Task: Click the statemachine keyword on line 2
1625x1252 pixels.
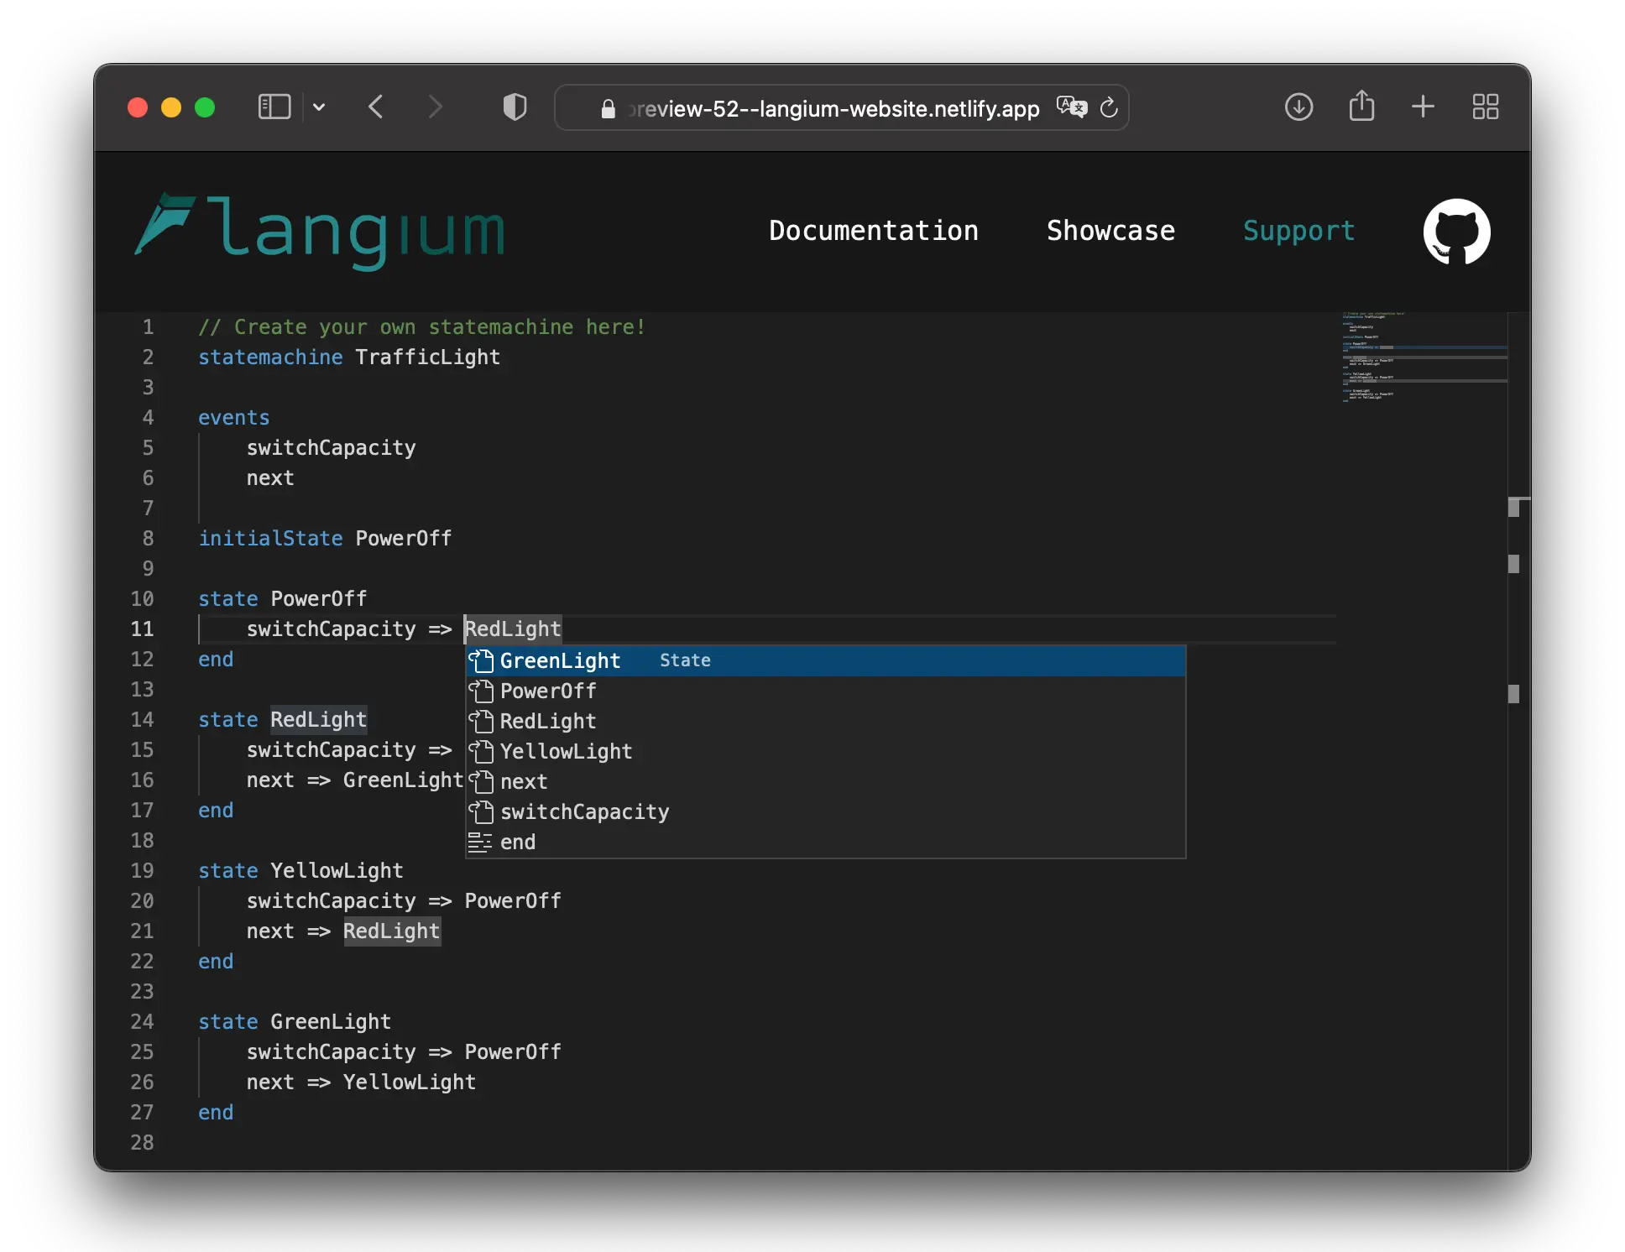Action: [270, 357]
